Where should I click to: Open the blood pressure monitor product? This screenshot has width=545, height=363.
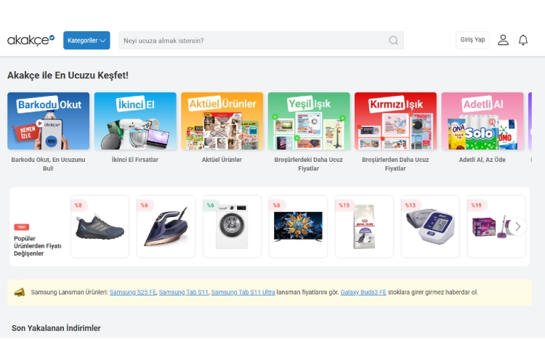(430, 227)
